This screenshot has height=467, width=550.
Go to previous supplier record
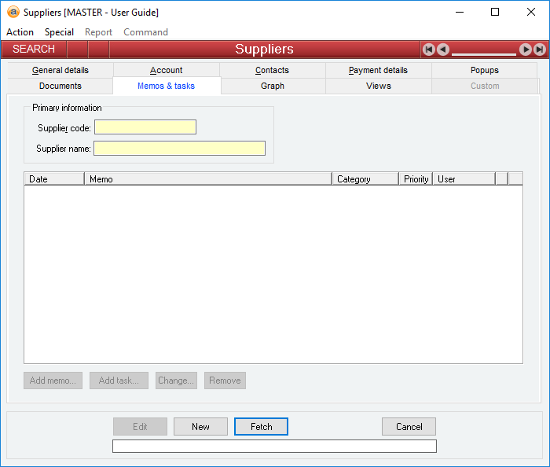(x=443, y=50)
